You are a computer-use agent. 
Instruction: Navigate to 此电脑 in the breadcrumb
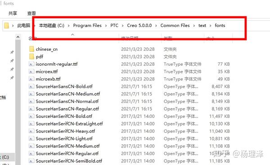[x=23, y=26]
